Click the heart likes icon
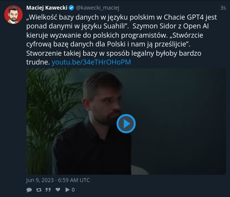 click(x=58, y=189)
